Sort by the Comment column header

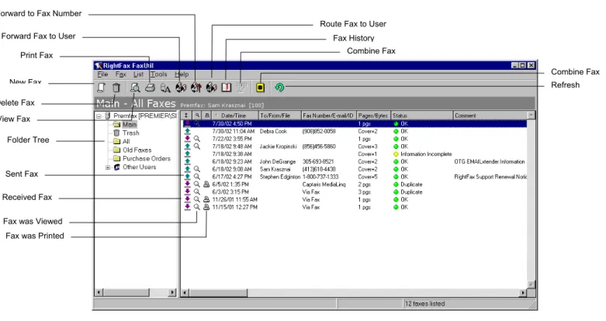coord(490,116)
